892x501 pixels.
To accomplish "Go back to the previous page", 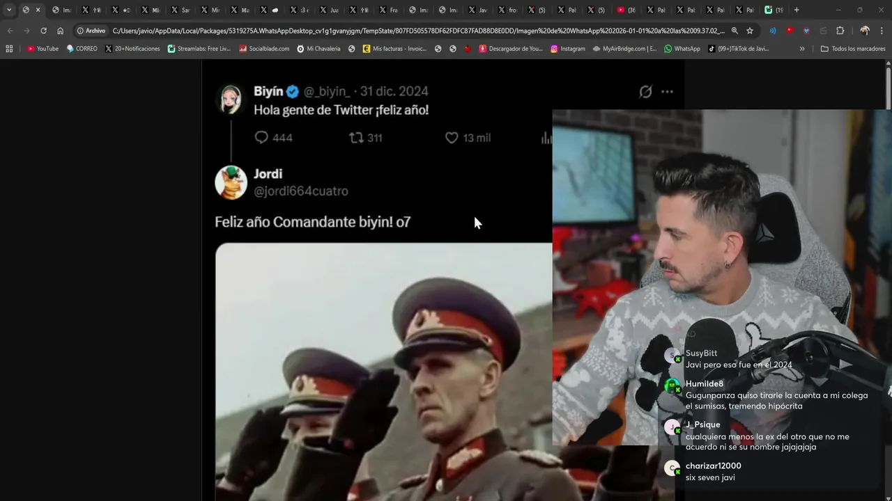I will 10,31.
